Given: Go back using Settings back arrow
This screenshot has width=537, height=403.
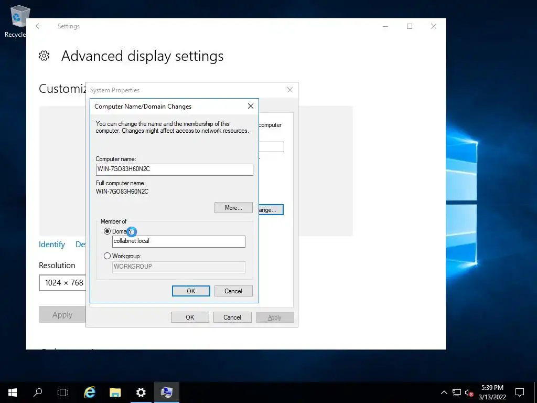Looking at the screenshot, I should pyautogui.click(x=39, y=26).
